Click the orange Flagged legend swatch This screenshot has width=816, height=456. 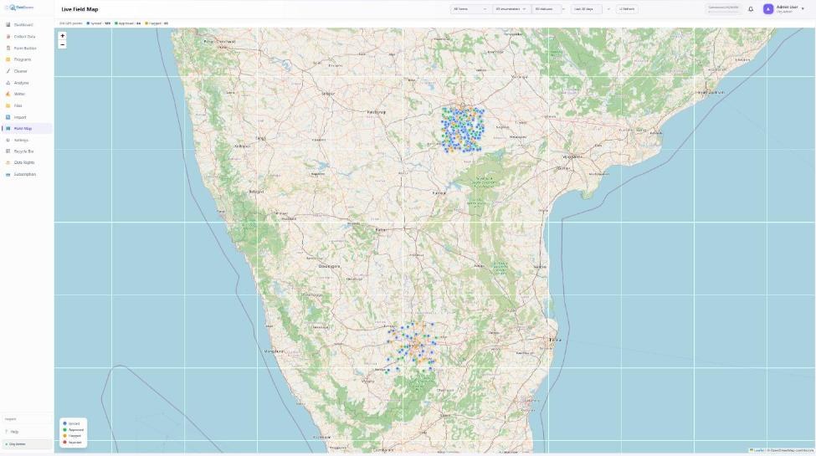[x=65, y=436]
